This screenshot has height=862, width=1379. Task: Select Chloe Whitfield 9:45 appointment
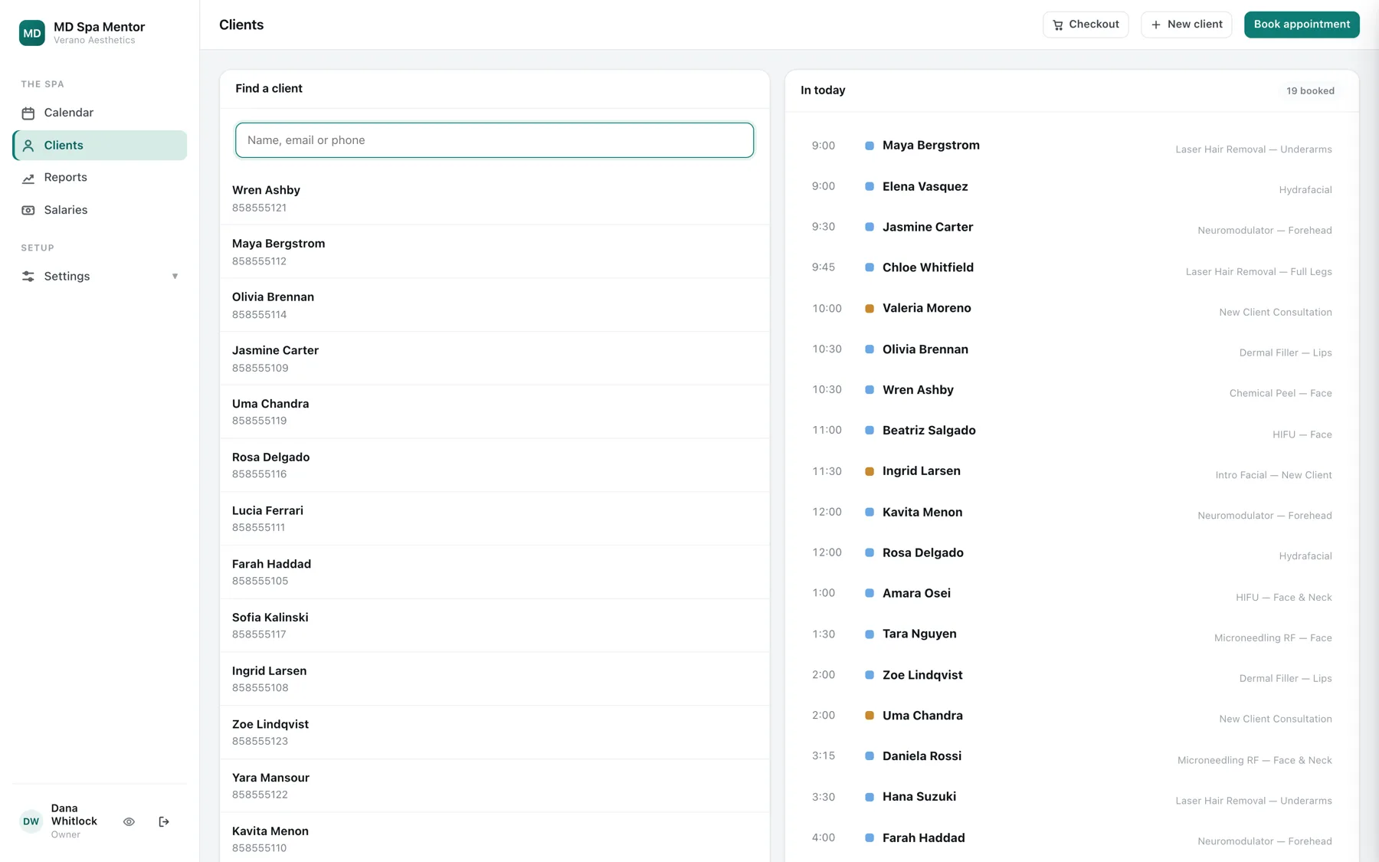(x=1072, y=268)
